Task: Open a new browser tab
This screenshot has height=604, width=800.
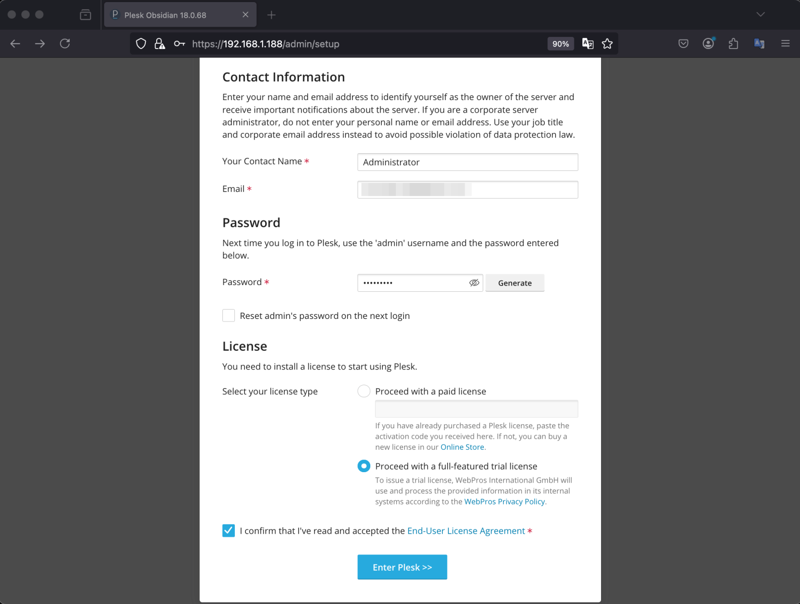Action: pos(271,15)
